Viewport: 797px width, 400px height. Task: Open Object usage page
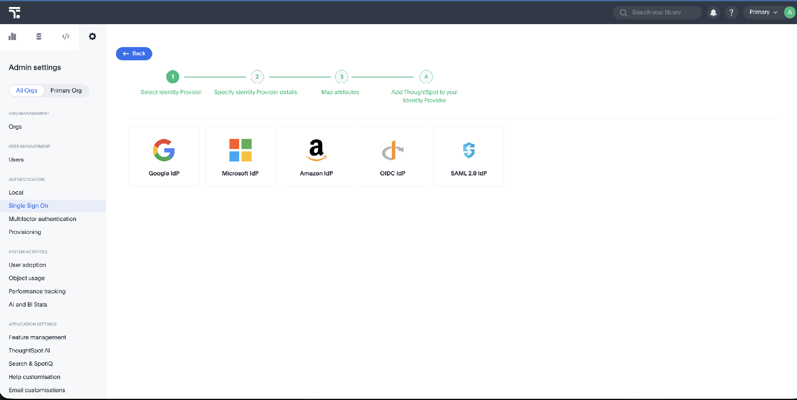point(53,278)
